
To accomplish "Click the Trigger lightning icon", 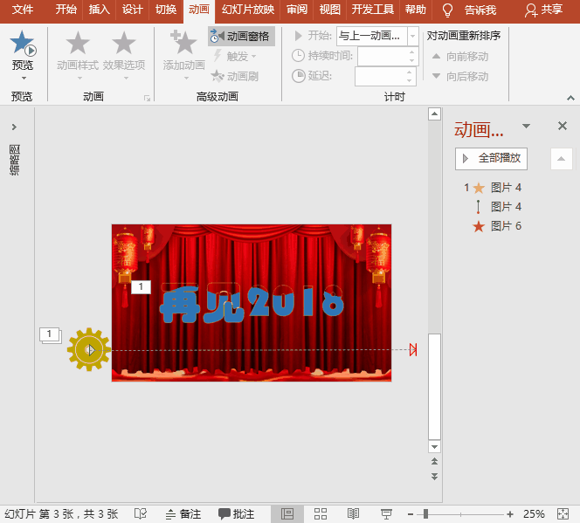I will (217, 56).
